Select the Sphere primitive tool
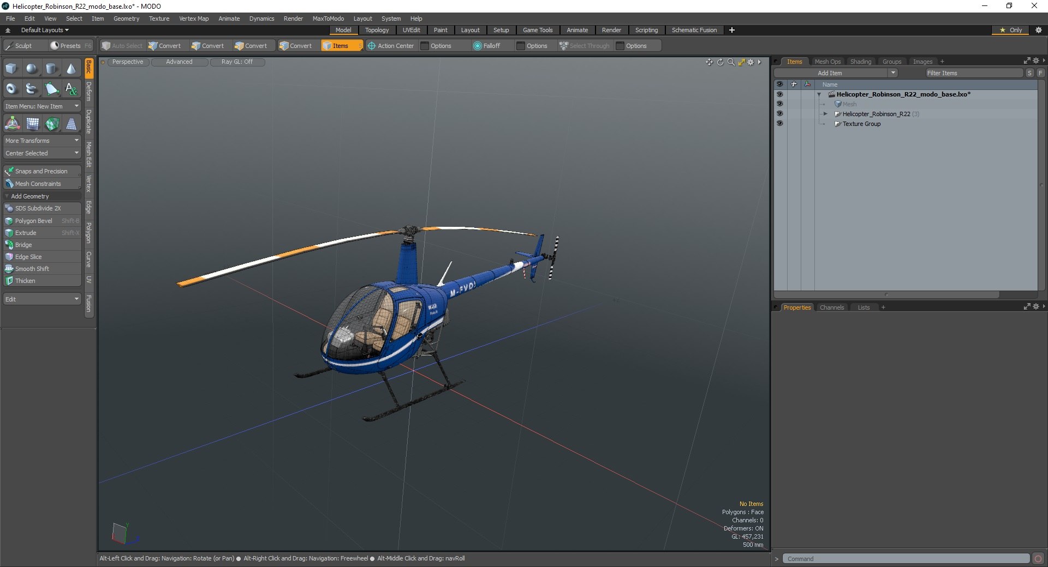 click(x=32, y=69)
